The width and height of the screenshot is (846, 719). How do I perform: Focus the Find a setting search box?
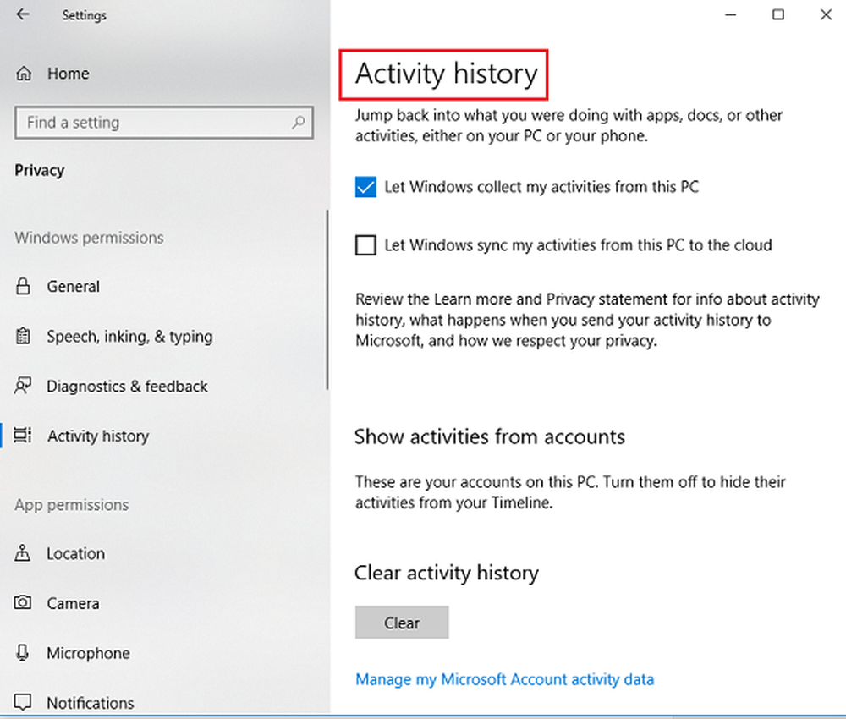coord(164,123)
